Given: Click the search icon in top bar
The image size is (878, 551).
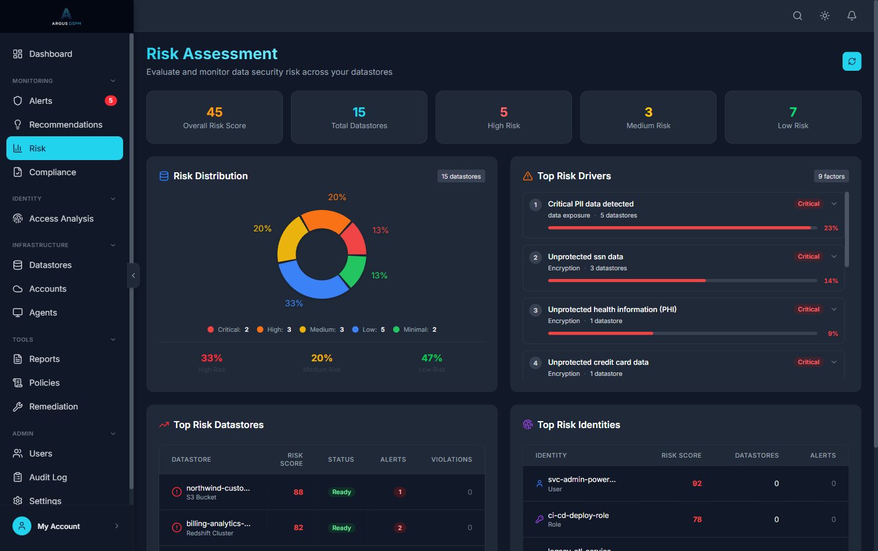Looking at the screenshot, I should click(797, 16).
